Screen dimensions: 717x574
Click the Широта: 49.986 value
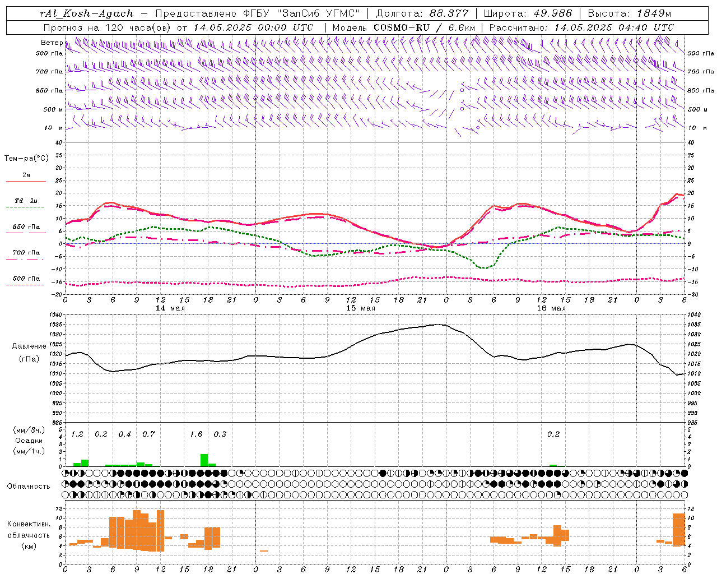pyautogui.click(x=528, y=14)
